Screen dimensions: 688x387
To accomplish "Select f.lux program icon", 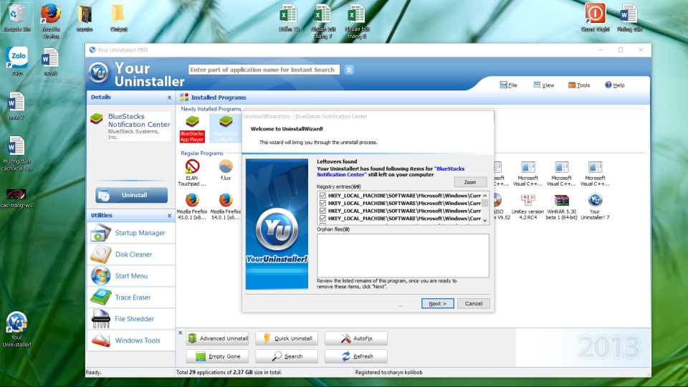I will point(226,171).
